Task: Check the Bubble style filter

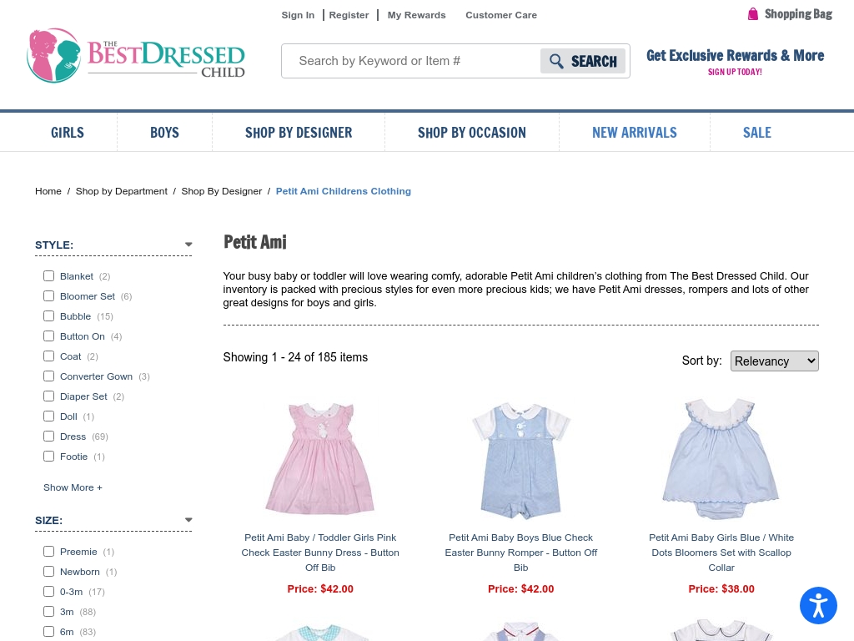Action: (x=48, y=315)
